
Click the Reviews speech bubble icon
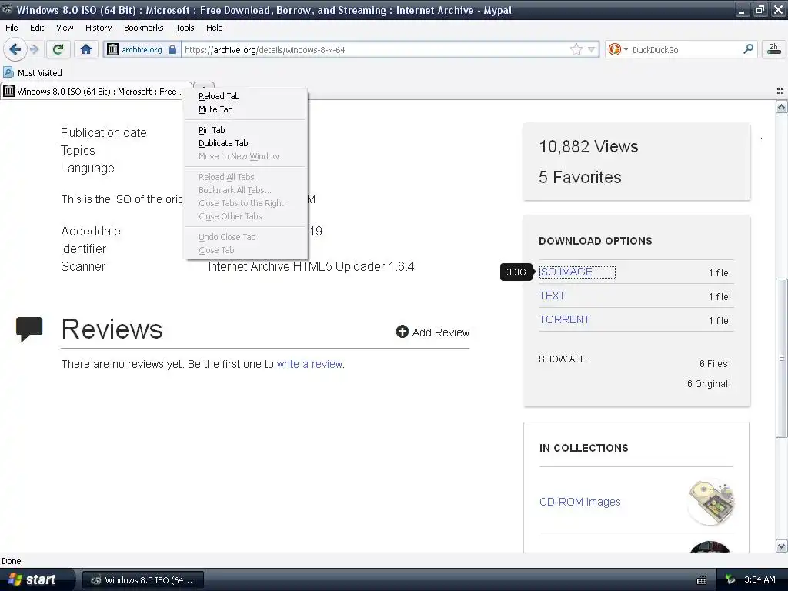click(29, 329)
